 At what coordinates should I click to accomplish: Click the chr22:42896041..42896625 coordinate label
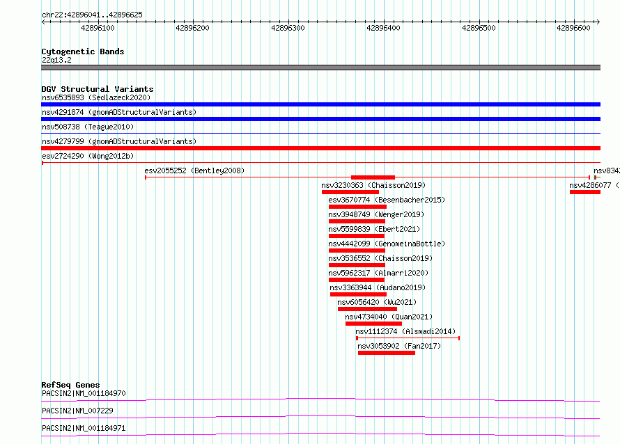[92, 15]
